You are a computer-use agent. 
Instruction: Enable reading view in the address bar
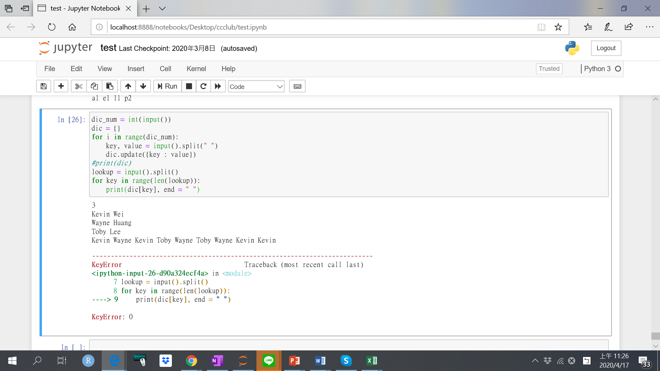[541, 27]
